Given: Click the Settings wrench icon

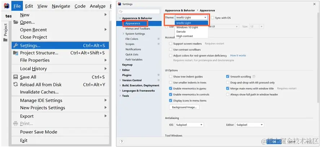Looking at the screenshot, I should 16,46.
